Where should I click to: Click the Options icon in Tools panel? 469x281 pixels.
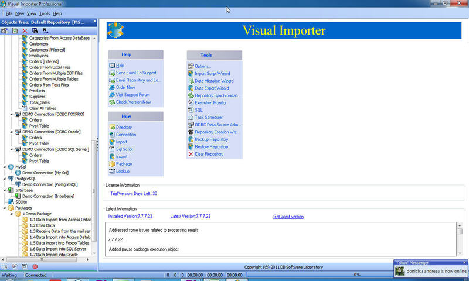point(191,66)
